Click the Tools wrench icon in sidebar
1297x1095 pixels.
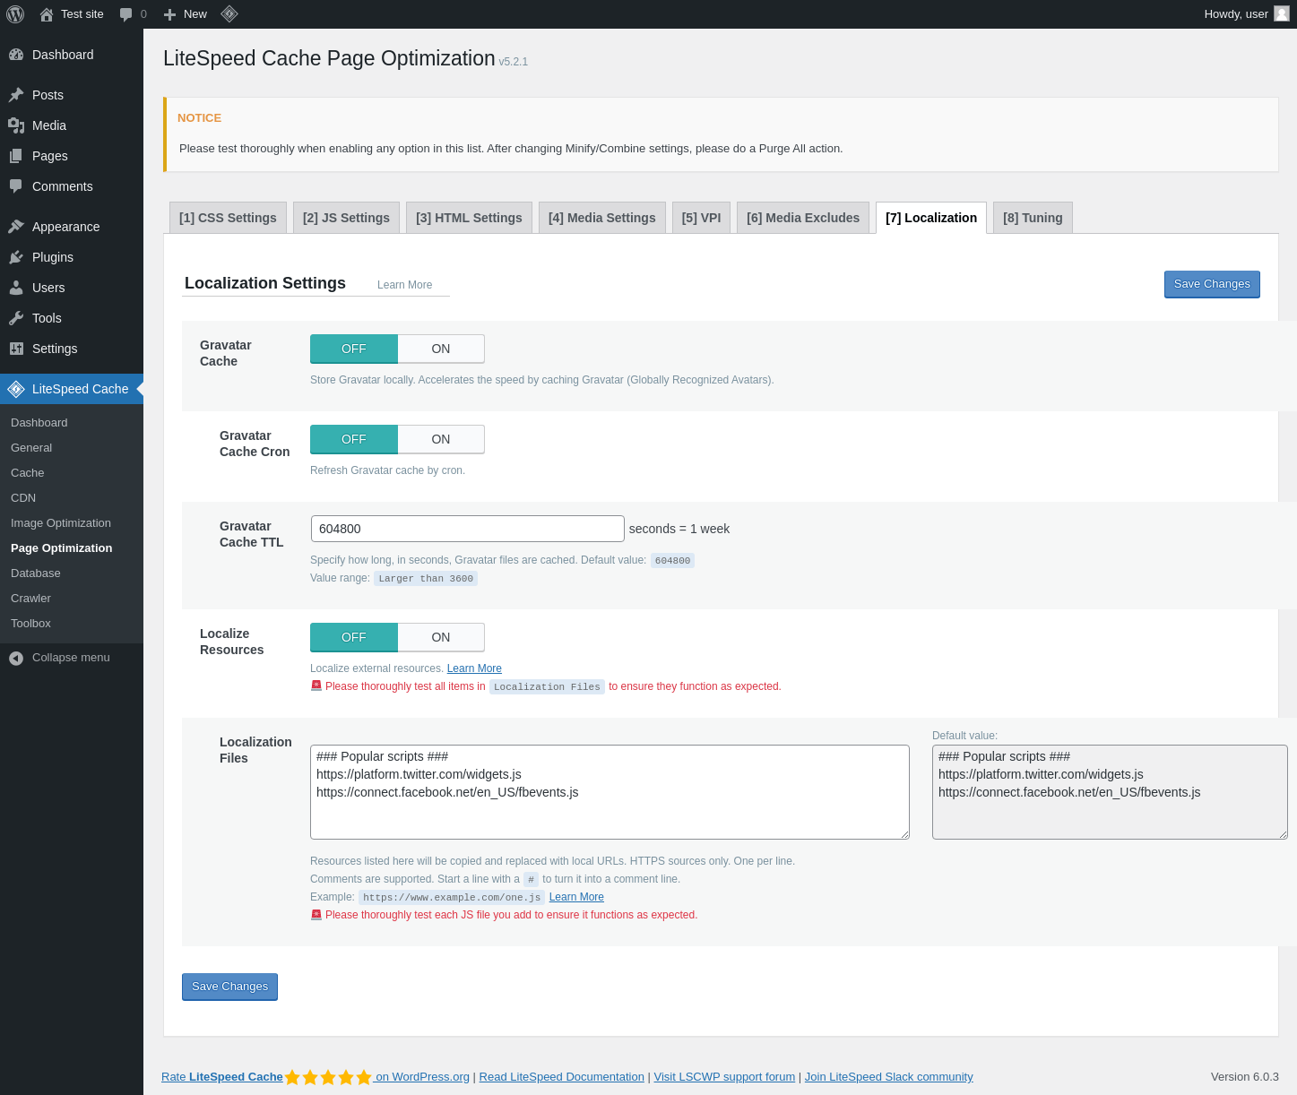16,318
